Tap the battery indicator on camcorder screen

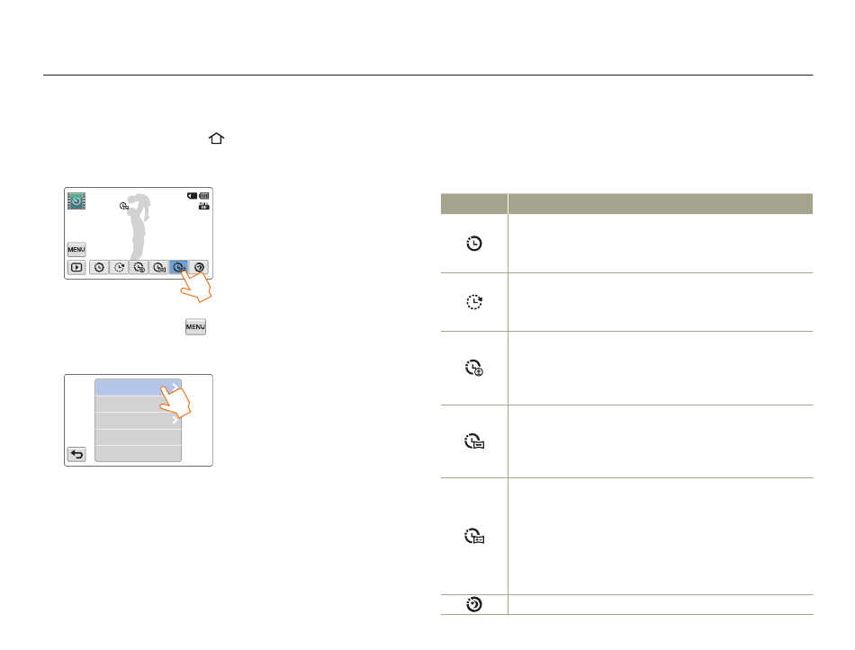[x=204, y=196]
